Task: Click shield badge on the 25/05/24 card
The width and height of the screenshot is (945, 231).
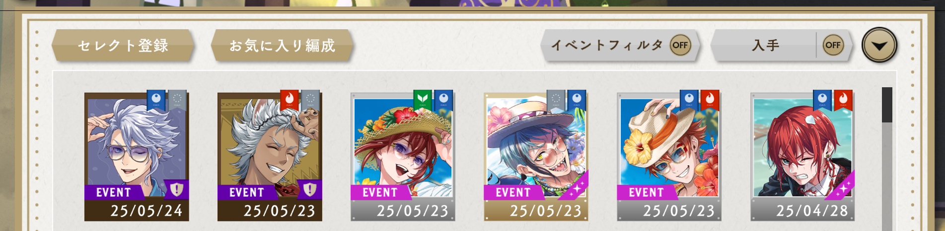Action: (177, 189)
